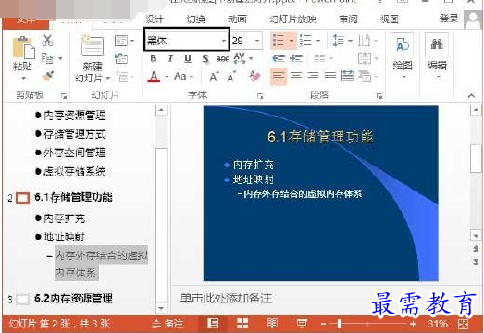Start slide show from status bar

(x=302, y=324)
